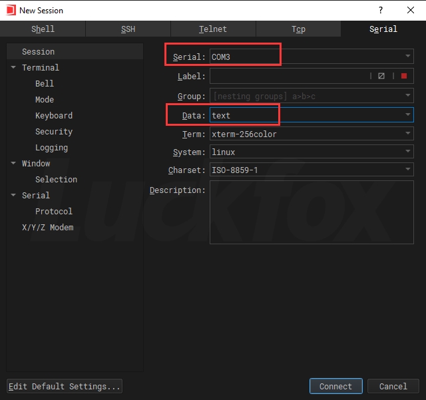Screen dimensions: 426x400
Task: Expand the Term xterm-256color dropdown
Action: coord(407,134)
